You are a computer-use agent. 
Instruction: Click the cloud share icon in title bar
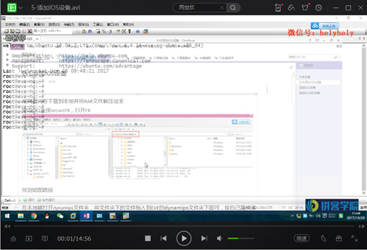(291, 8)
